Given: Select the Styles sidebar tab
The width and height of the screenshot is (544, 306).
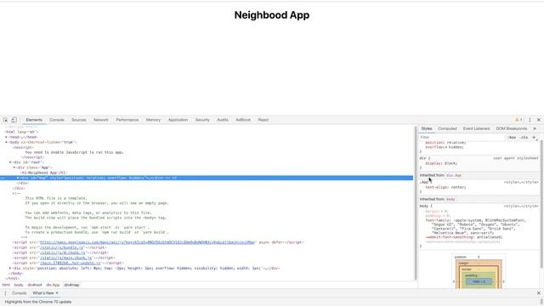Looking at the screenshot, I should click(x=427, y=128).
